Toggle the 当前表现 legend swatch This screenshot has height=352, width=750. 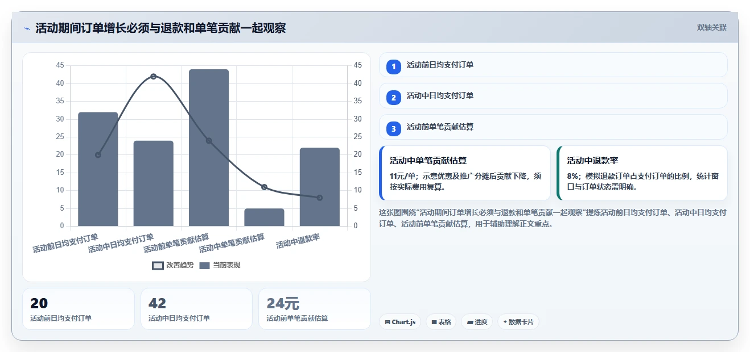tap(205, 265)
